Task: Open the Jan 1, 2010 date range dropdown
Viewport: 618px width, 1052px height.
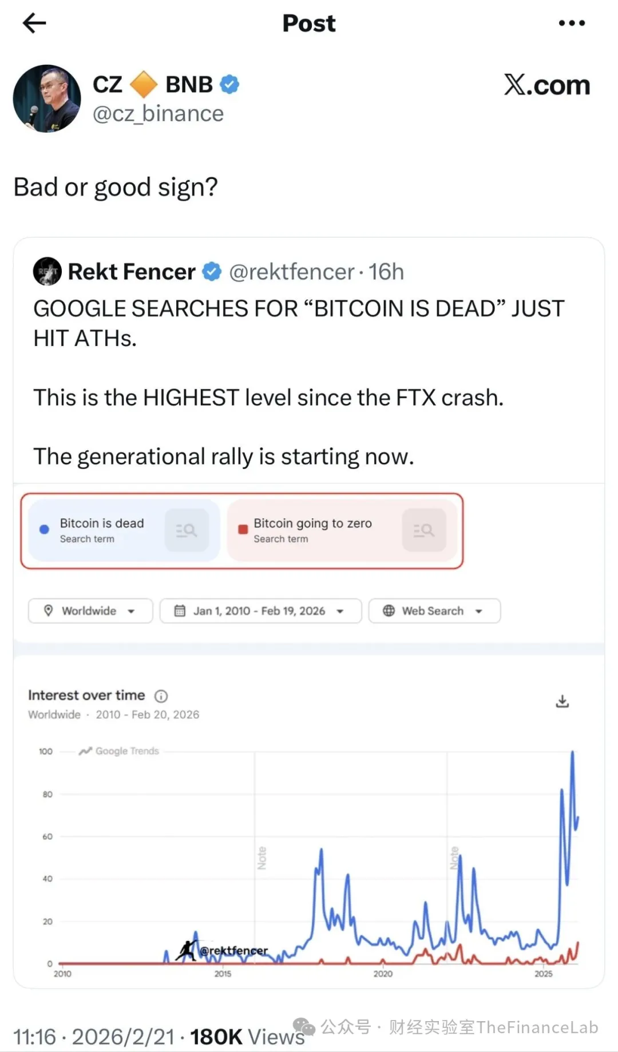Action: [x=260, y=611]
